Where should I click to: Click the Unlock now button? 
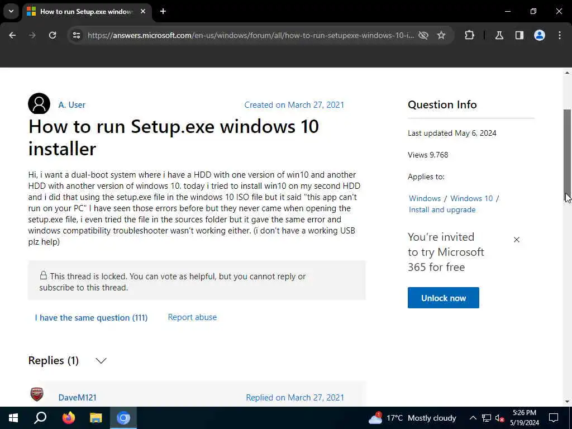click(x=443, y=298)
